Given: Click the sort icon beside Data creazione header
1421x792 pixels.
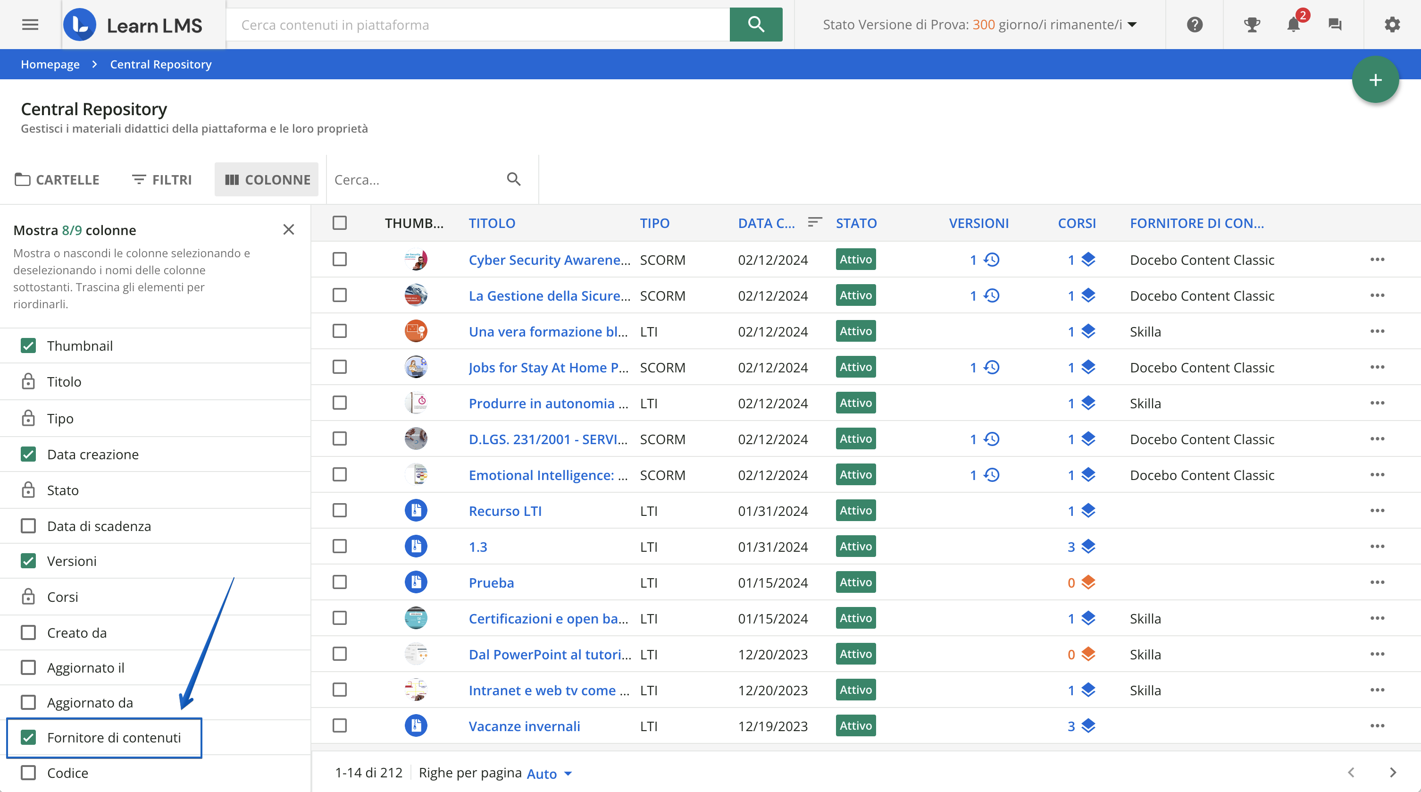Looking at the screenshot, I should pos(815,222).
